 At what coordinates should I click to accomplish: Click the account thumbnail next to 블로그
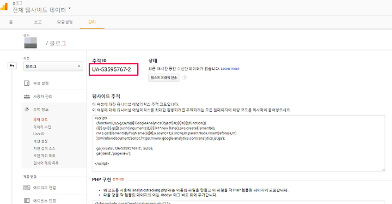pos(30,43)
